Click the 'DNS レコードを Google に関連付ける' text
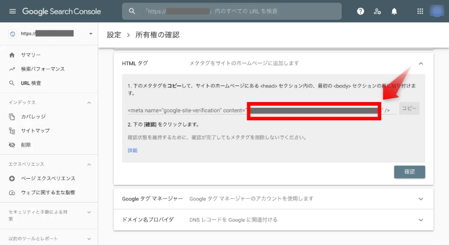 [233, 220]
